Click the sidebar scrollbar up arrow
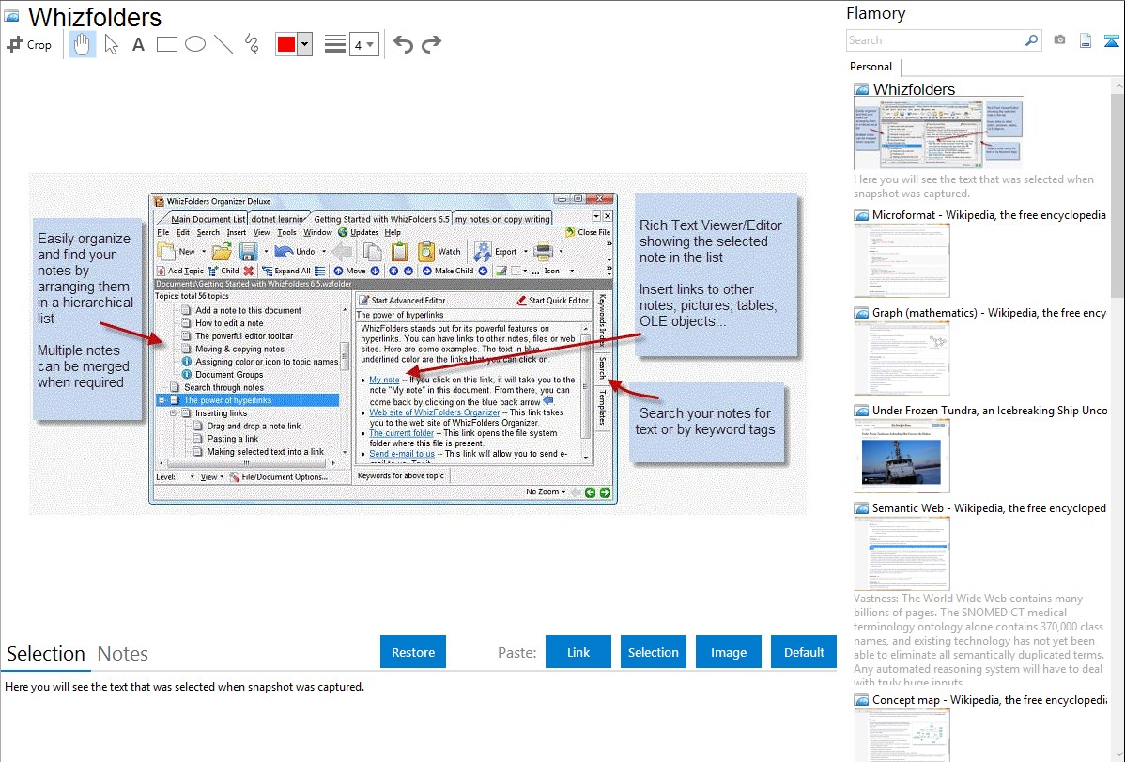 [x=1117, y=86]
